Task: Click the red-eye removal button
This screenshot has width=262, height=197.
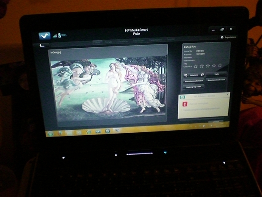Action: [216, 80]
